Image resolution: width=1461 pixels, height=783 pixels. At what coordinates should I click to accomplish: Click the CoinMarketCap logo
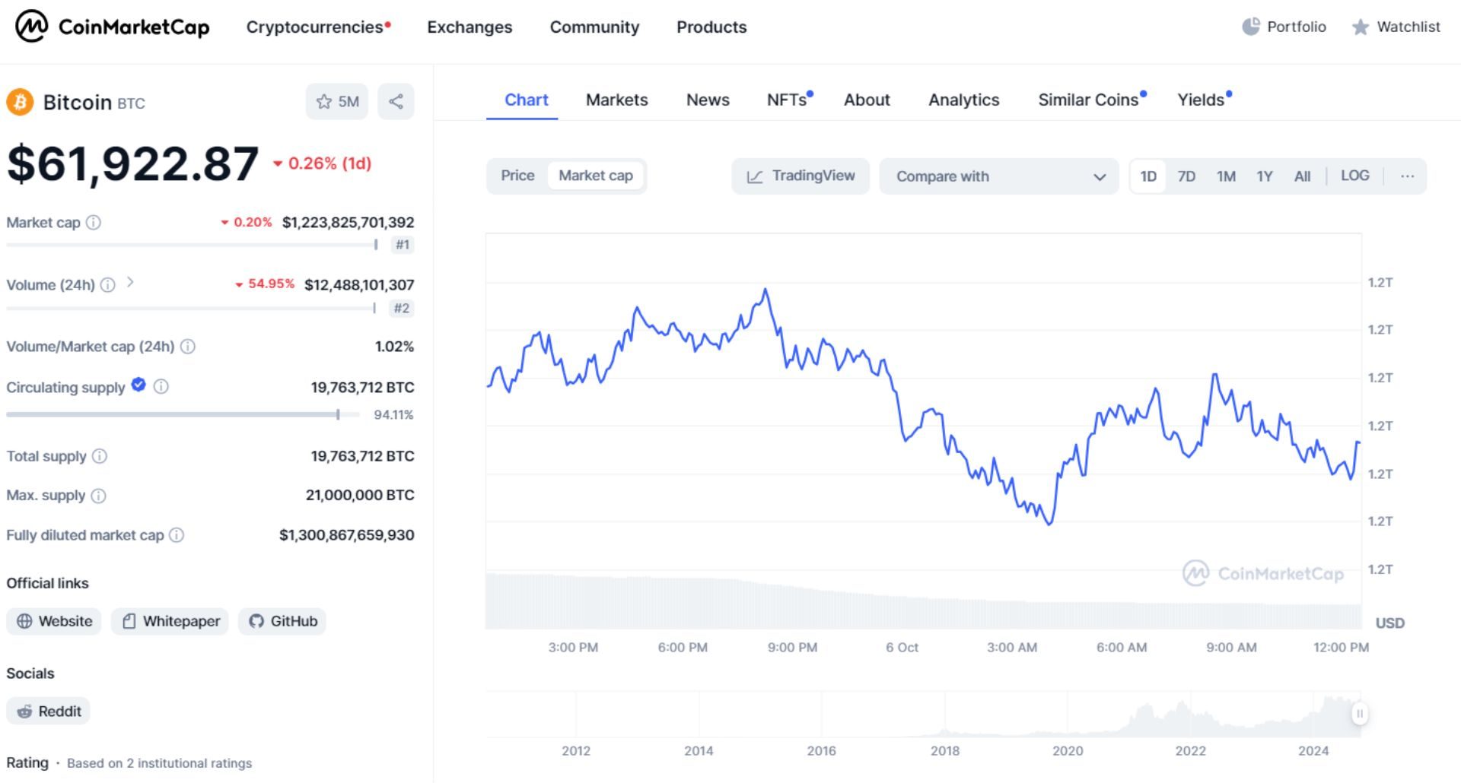(x=111, y=27)
